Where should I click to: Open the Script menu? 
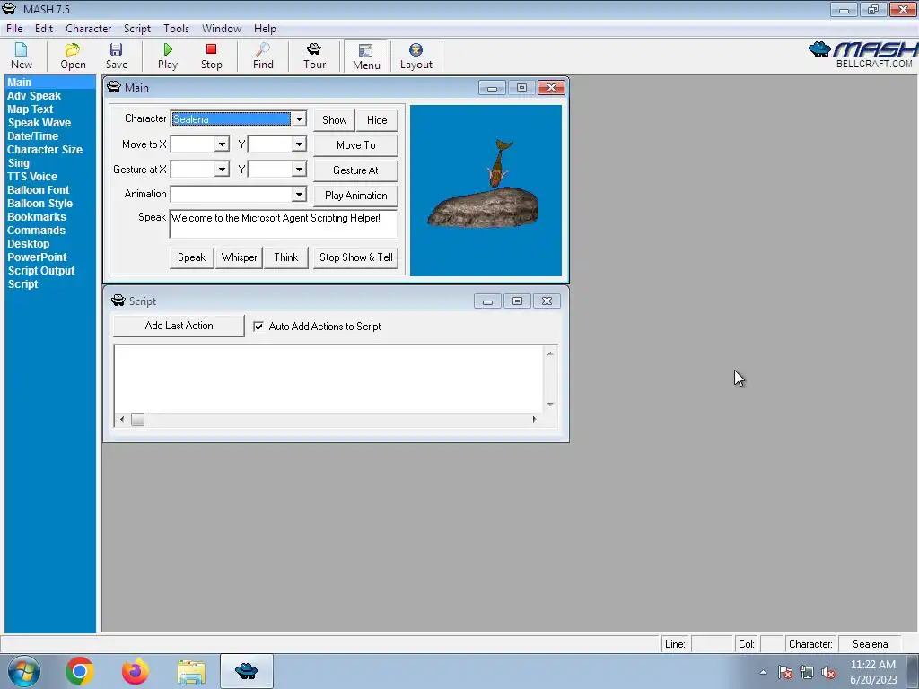tap(137, 28)
